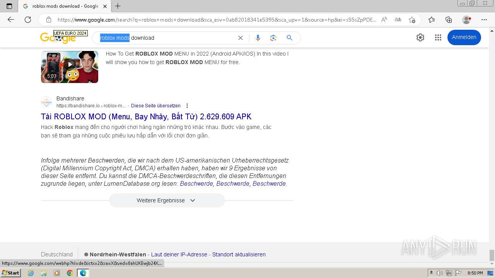Launch Google Chrome from the taskbar
Viewport: 495px width, 278px height.
(x=70, y=273)
